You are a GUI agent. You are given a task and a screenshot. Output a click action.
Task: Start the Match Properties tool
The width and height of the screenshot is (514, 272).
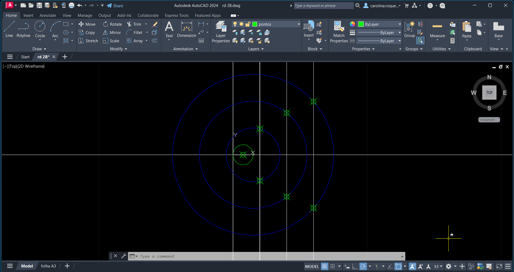click(339, 32)
